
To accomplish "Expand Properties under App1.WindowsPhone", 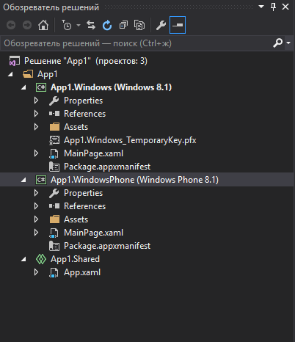I will pos(36,193).
